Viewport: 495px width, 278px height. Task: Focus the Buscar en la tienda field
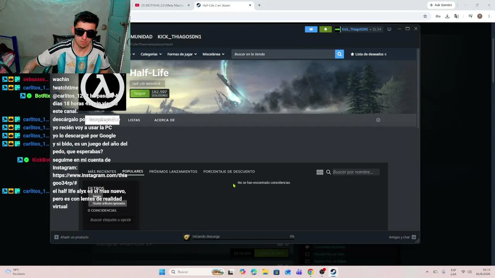[x=283, y=54]
